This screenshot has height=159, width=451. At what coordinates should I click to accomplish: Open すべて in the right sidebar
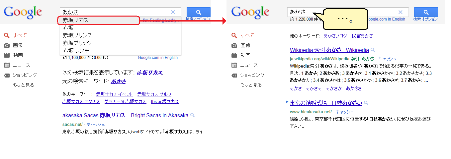(x=247, y=35)
